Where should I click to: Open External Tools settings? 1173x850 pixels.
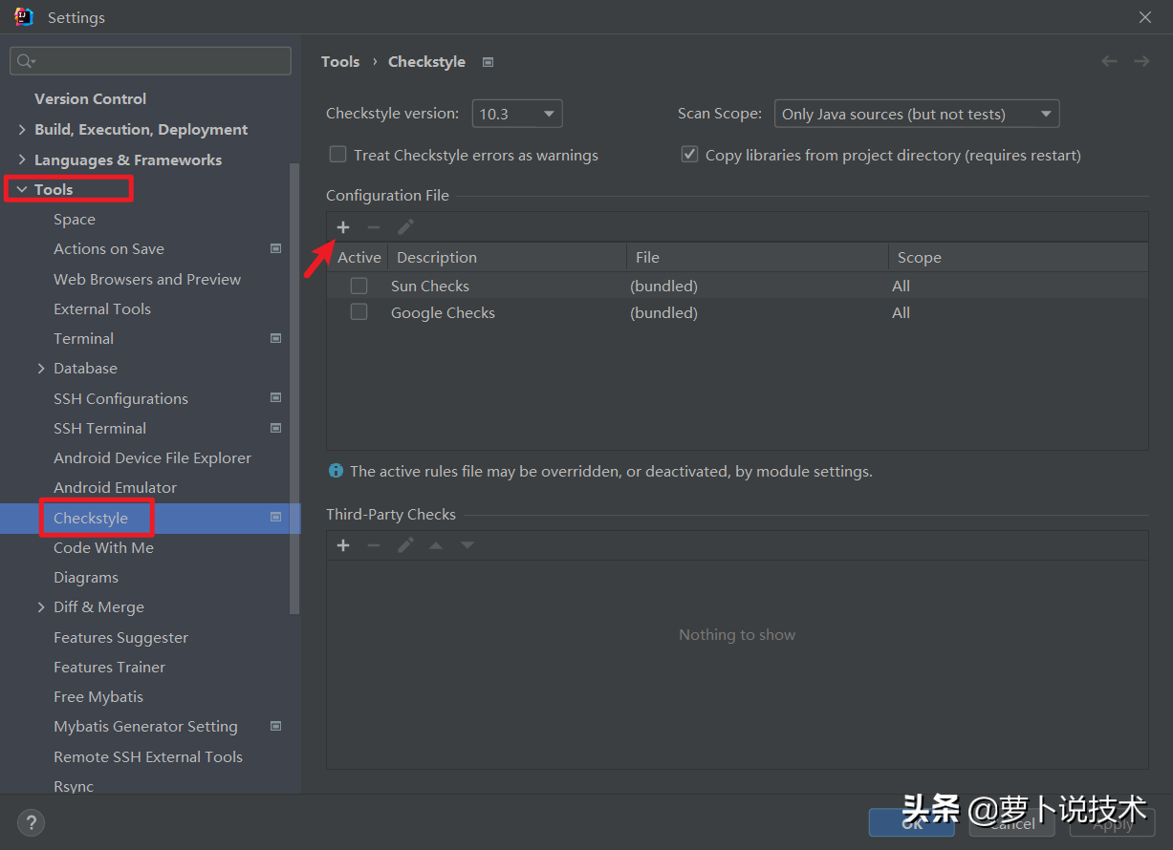[x=102, y=308]
